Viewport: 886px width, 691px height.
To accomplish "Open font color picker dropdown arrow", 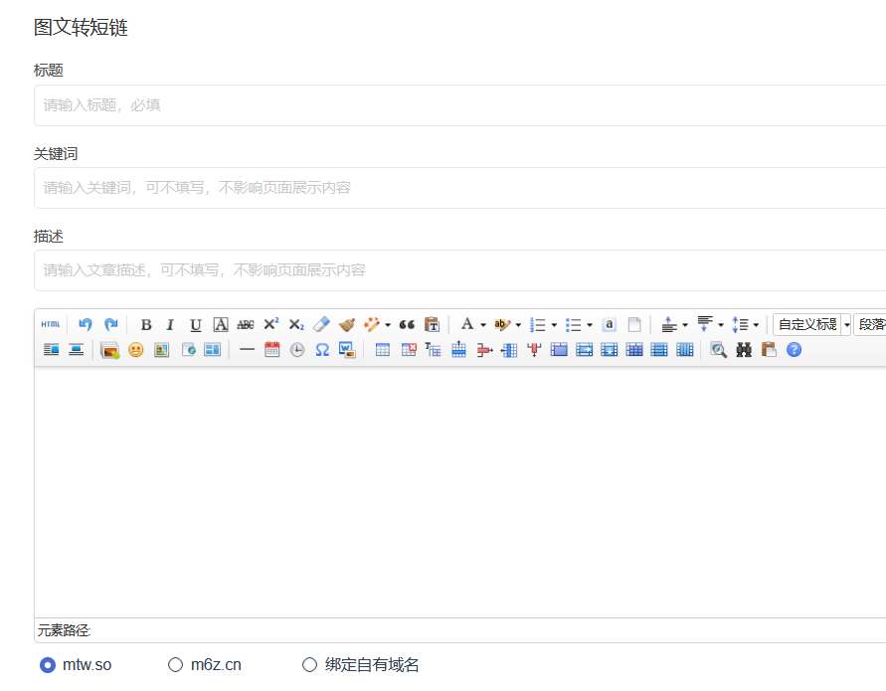I will pyautogui.click(x=483, y=325).
